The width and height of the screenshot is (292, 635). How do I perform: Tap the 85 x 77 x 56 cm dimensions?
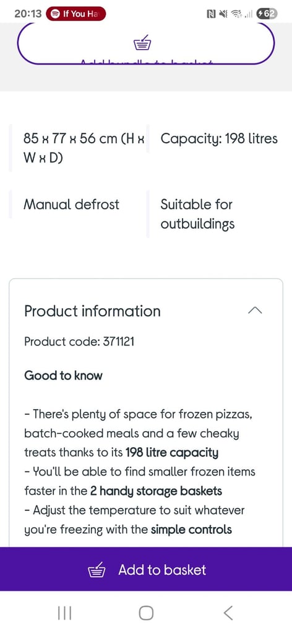pyautogui.click(x=84, y=148)
